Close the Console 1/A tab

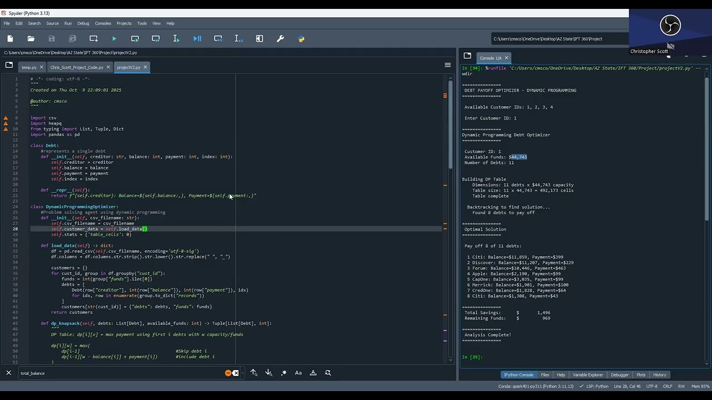506,58
